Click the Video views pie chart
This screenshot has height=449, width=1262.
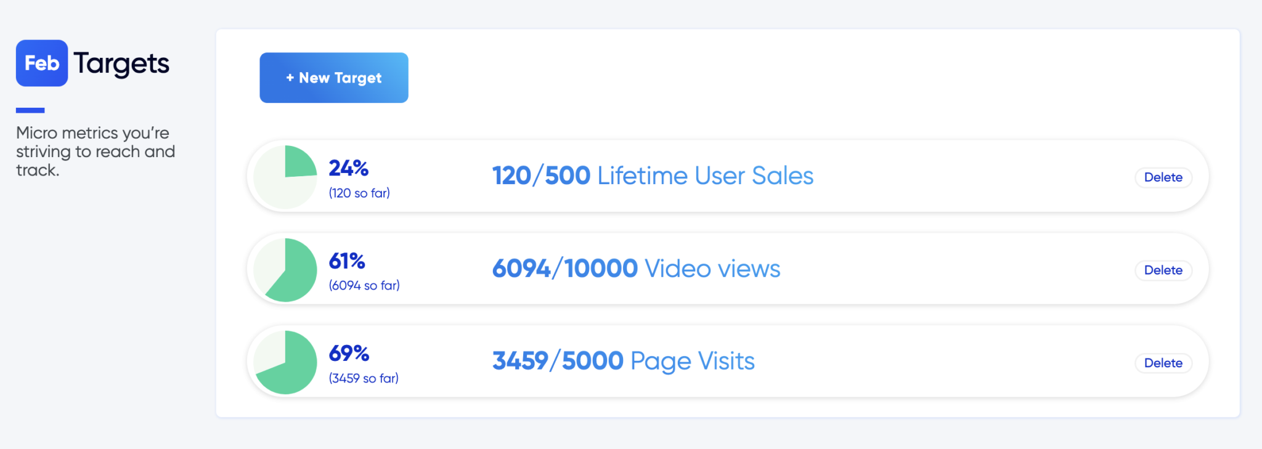tap(285, 270)
